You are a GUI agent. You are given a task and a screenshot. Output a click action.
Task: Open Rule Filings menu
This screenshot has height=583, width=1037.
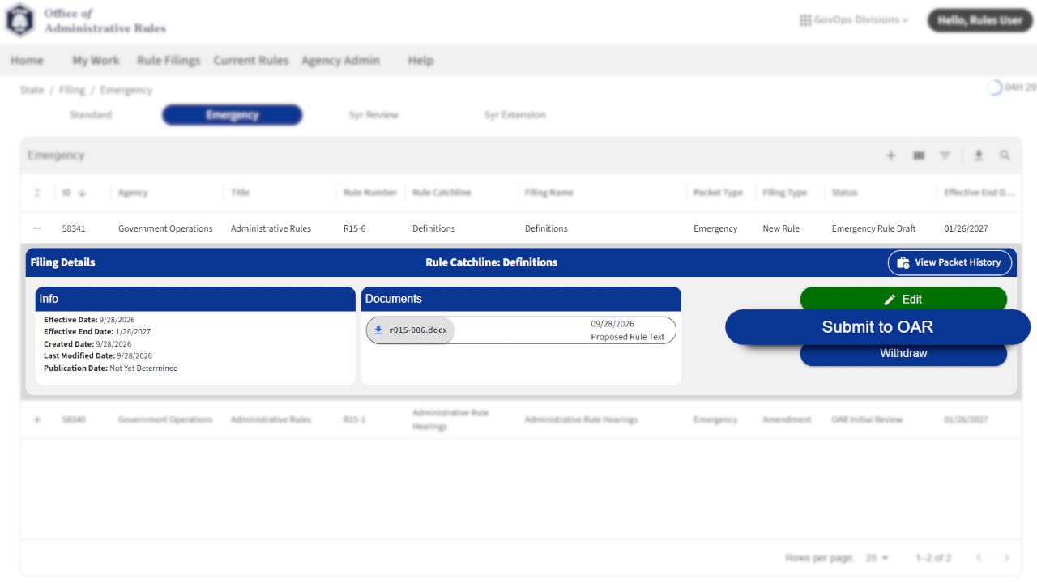pos(169,60)
